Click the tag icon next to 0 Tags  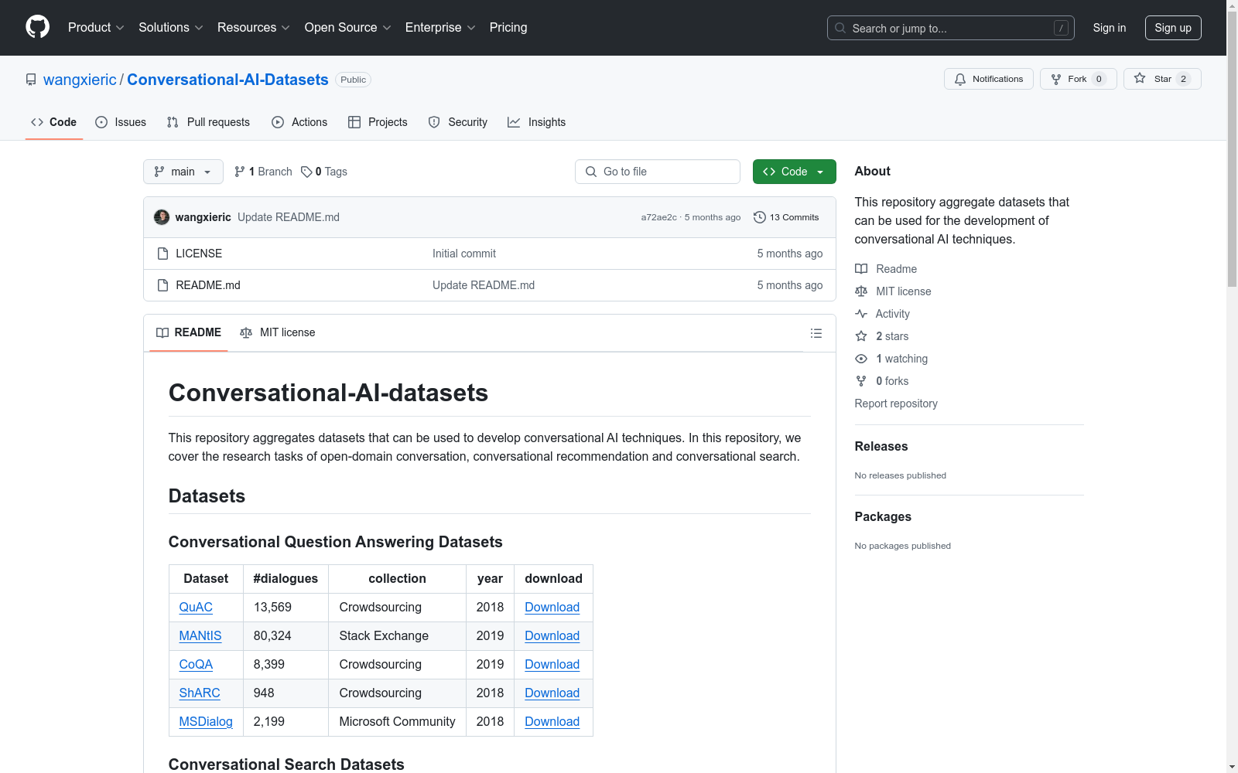pyautogui.click(x=306, y=172)
